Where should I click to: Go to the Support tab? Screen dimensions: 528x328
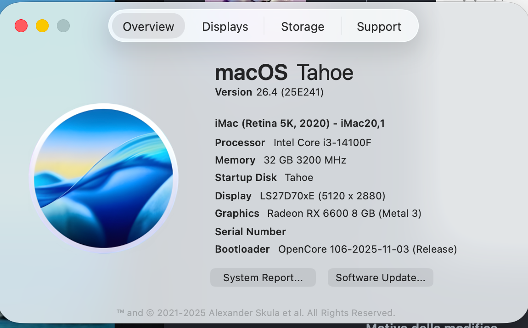pyautogui.click(x=379, y=27)
